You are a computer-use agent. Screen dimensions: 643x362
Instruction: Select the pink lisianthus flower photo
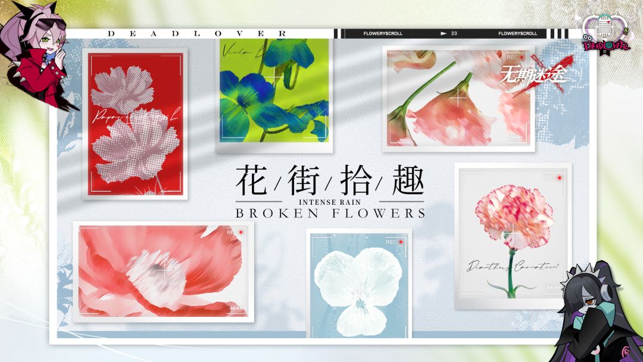tap(458, 99)
